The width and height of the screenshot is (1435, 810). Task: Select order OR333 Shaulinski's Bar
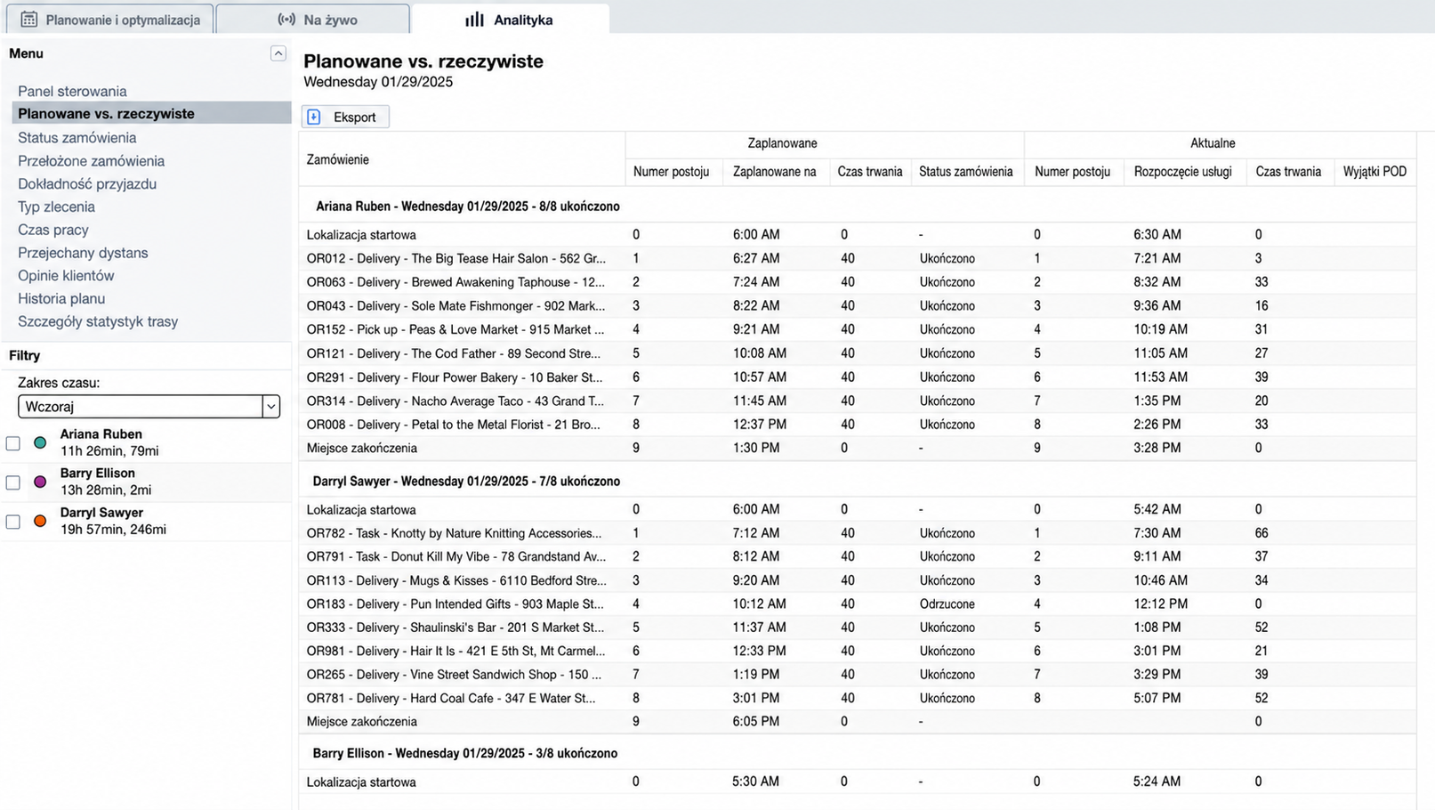tap(455, 628)
